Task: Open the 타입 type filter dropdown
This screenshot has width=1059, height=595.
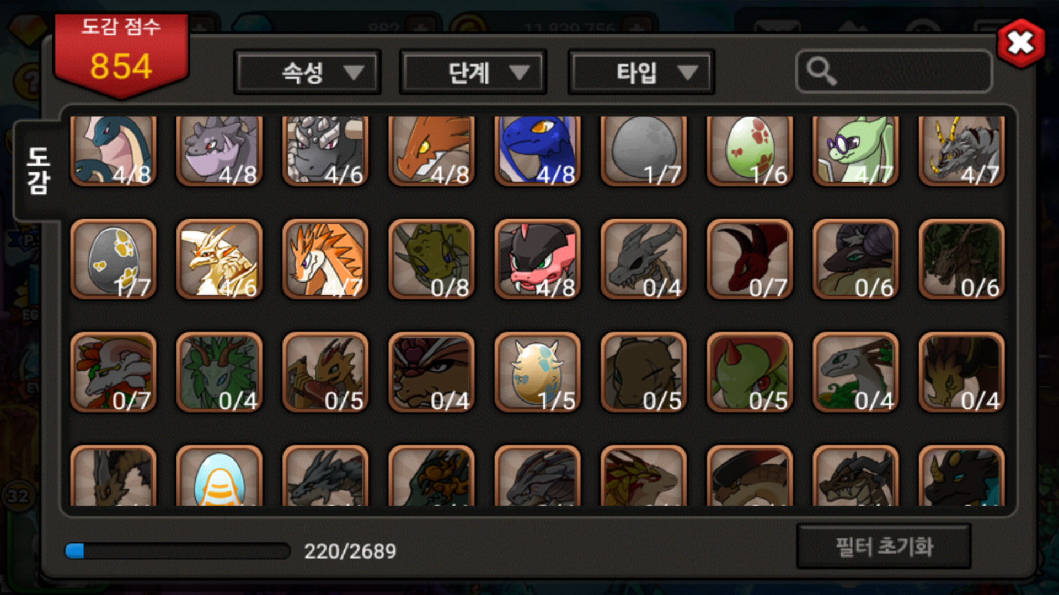Action: 641,72
